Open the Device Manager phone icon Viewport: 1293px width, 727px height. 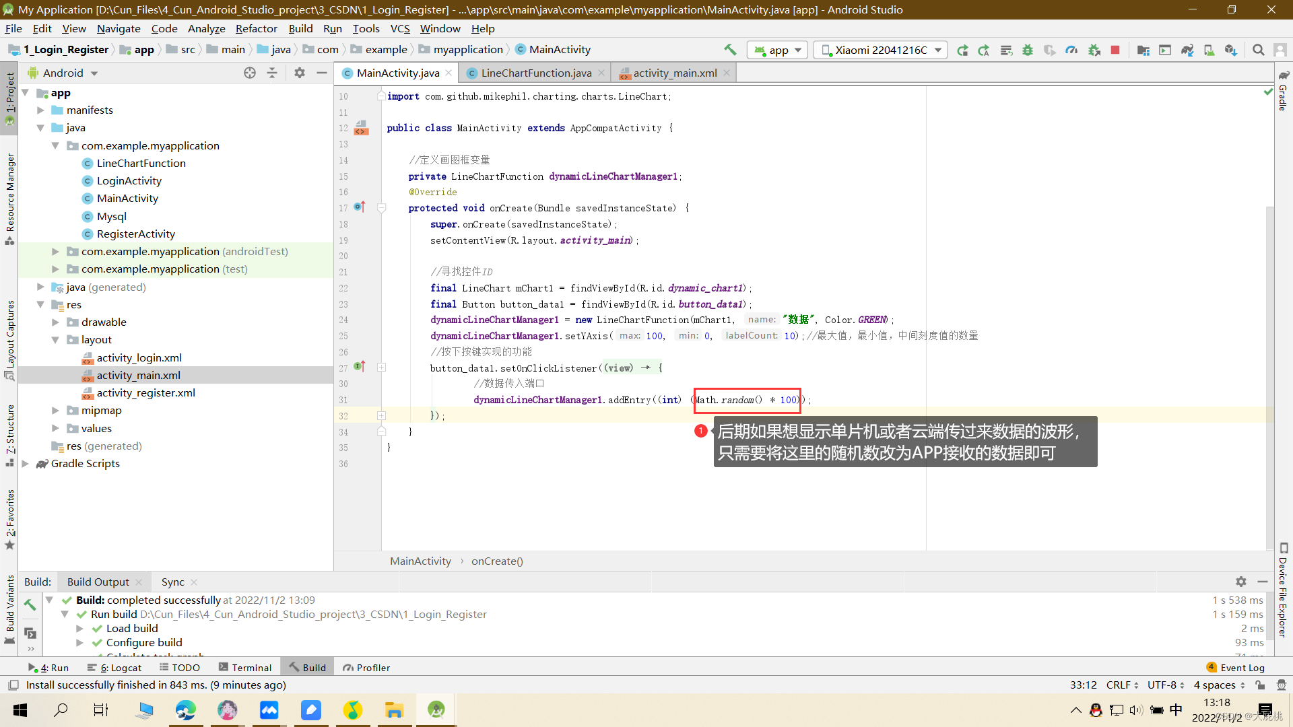pyautogui.click(x=1209, y=50)
